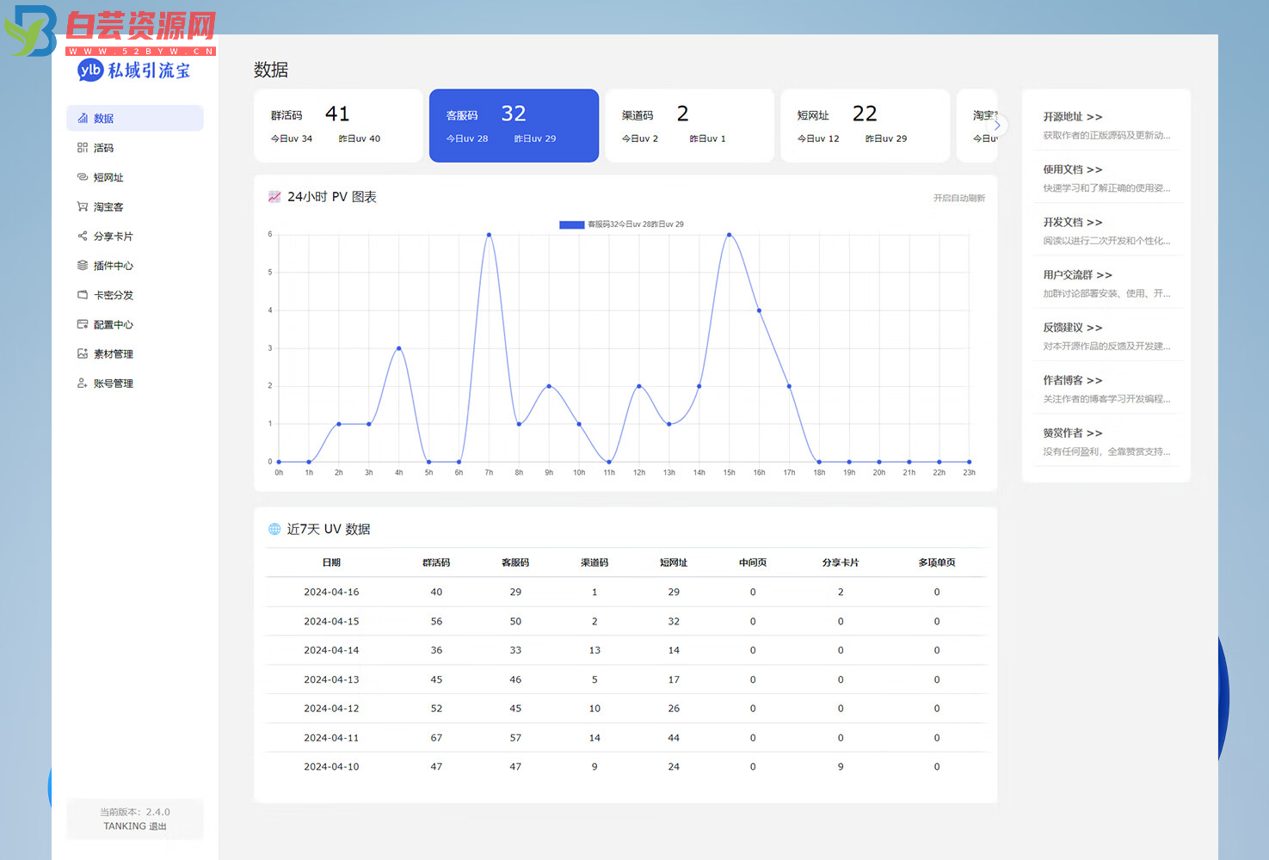Viewport: 1269px width, 860px height.
Task: Click the 2024-04-12 date cell
Action: (x=331, y=709)
